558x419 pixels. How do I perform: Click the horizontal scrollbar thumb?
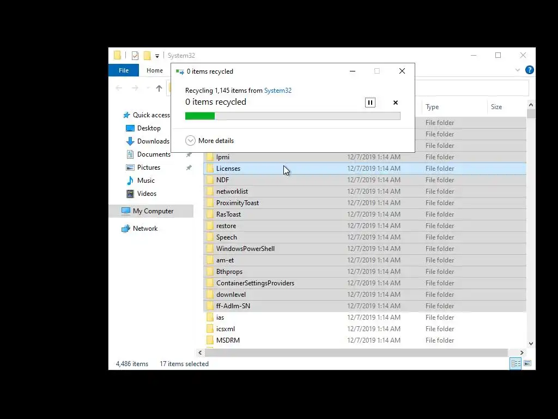356,353
